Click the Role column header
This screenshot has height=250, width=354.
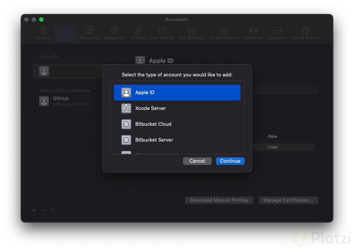272,136
